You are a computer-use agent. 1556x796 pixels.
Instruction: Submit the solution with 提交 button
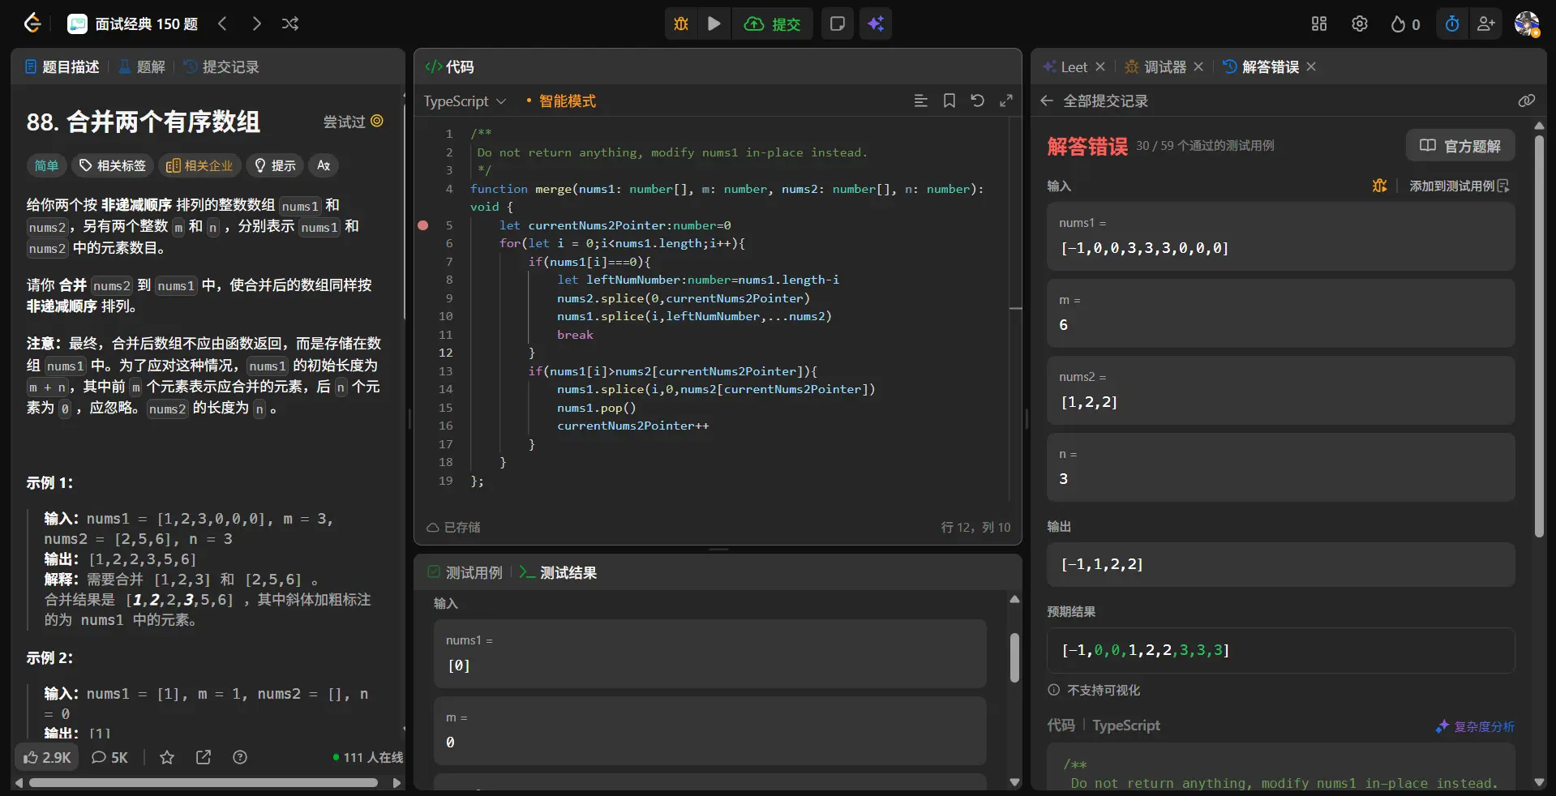(773, 24)
